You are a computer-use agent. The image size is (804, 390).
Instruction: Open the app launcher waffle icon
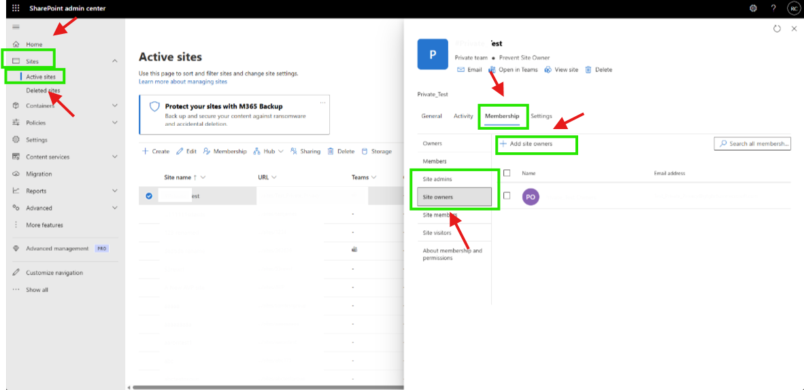[16, 8]
